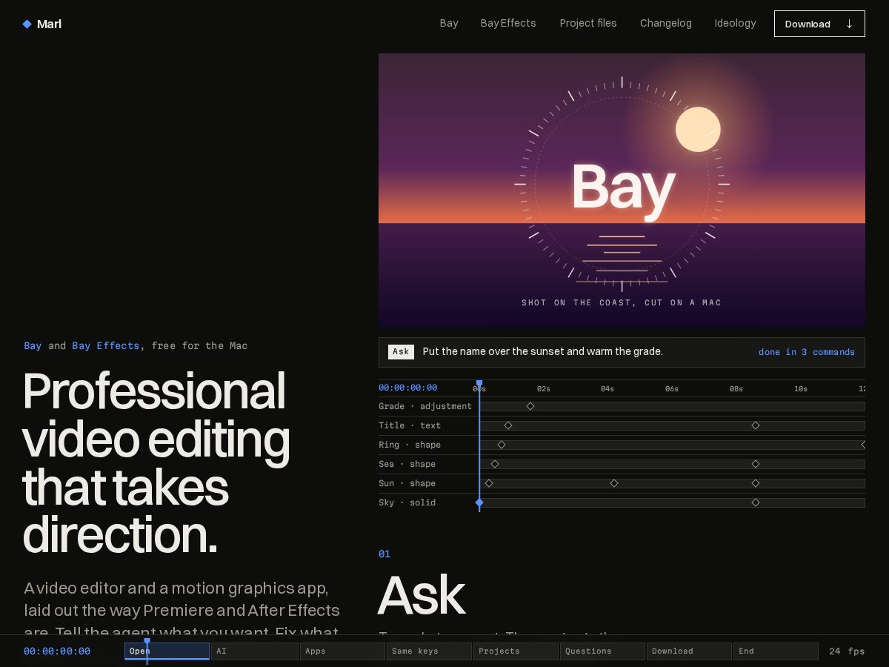The height and width of the screenshot is (667, 889).
Task: Open the Bay Effects nav item
Action: 508,23
